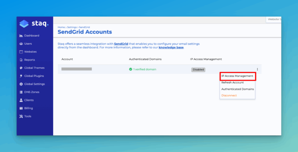Choose Authenticated Domains from the menu
298x152 pixels.
[237, 89]
